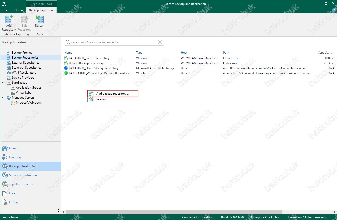Viewport: 337px width, 220px height.
Task: Click the External Repositories tree icon
Action: [9, 63]
